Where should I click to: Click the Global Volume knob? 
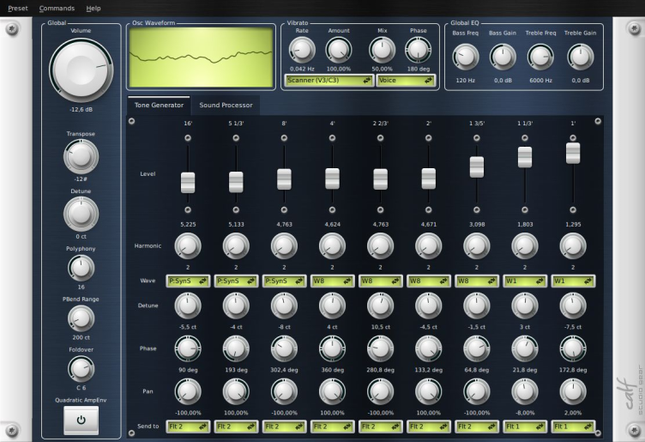point(81,70)
